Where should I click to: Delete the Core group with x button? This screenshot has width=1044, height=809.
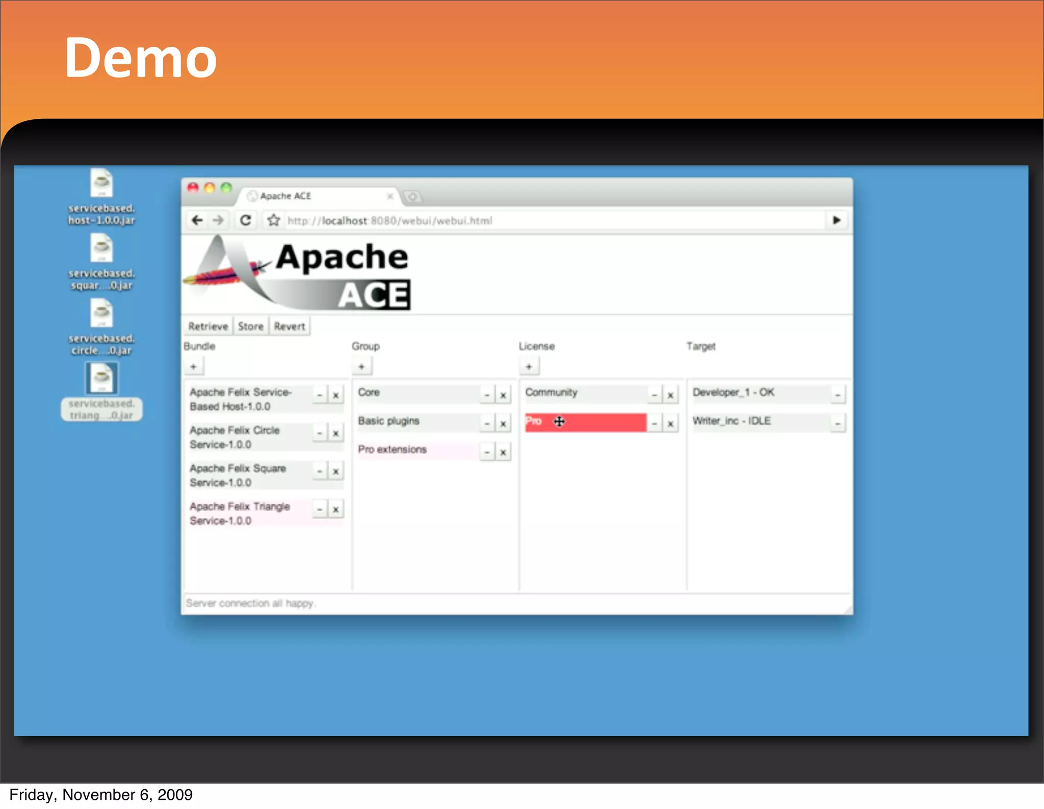click(x=503, y=395)
